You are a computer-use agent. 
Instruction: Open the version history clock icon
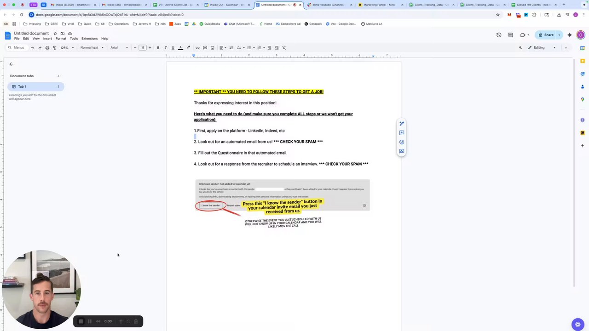tap(499, 35)
